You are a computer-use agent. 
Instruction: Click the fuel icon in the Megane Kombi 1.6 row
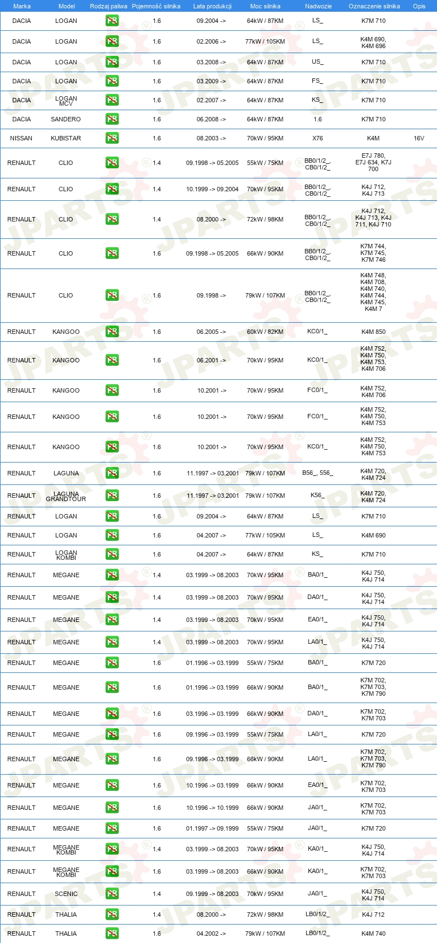coord(112,871)
